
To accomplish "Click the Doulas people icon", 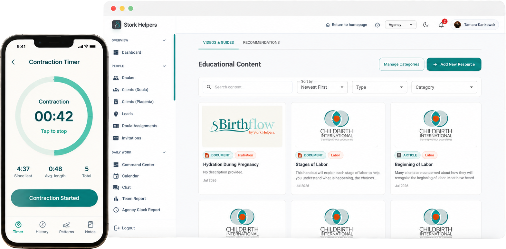I will 116,78.
